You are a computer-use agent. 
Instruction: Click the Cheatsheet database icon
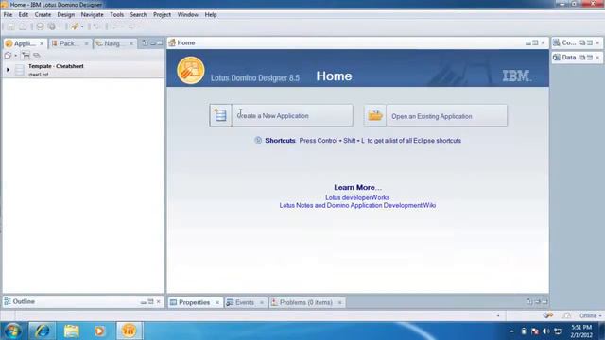pyautogui.click(x=20, y=70)
